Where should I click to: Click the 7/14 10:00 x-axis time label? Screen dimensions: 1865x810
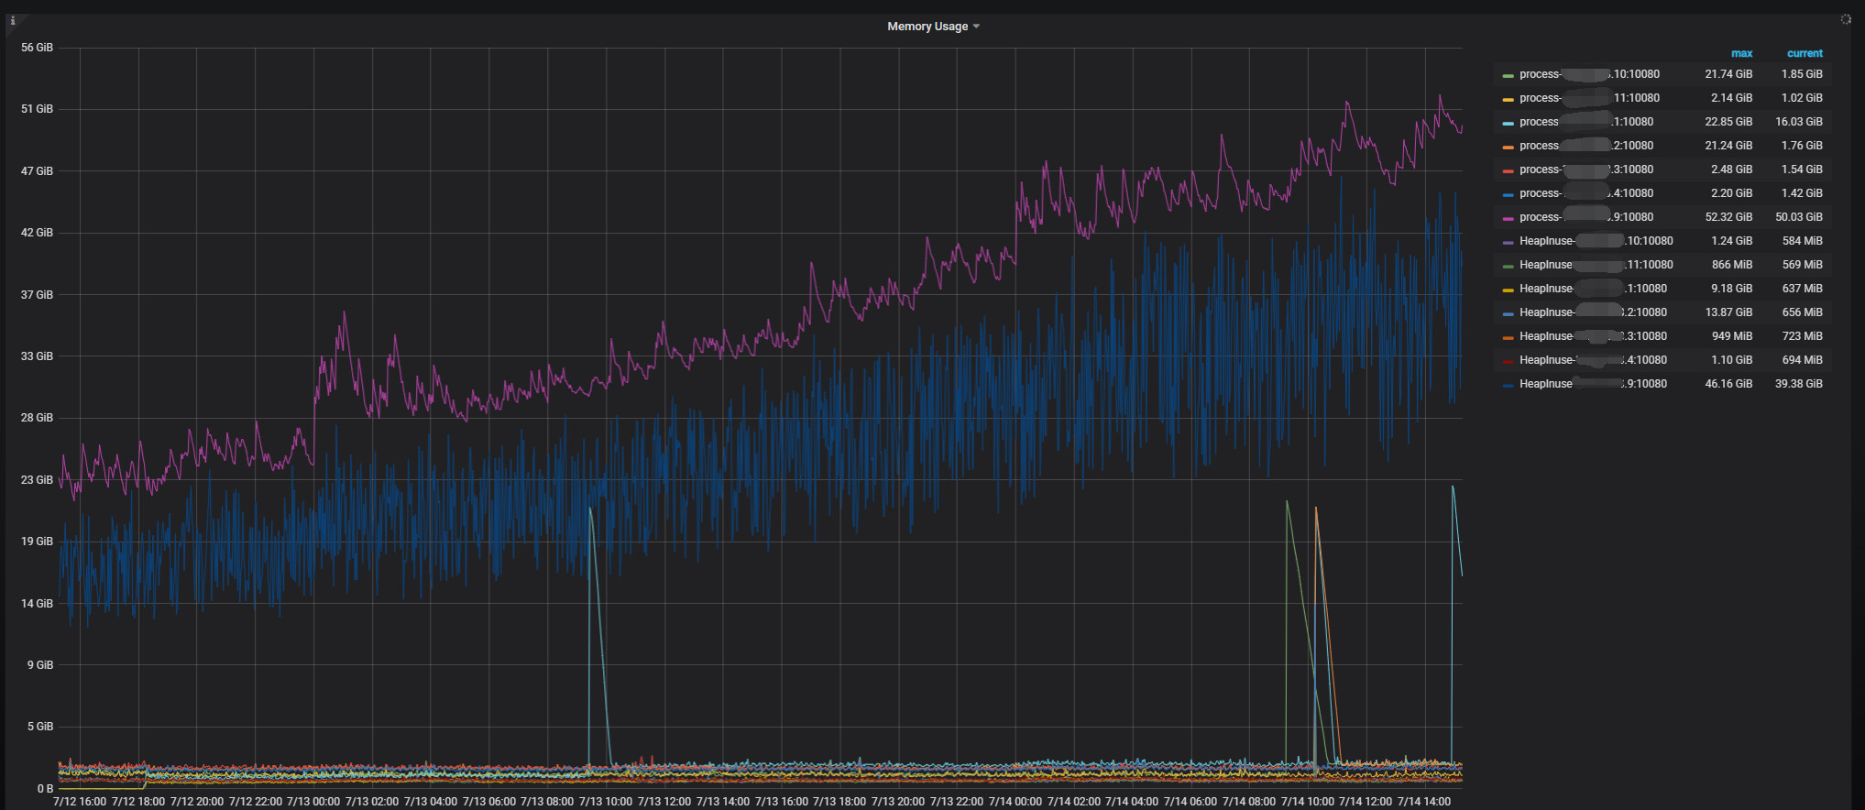1307,802
